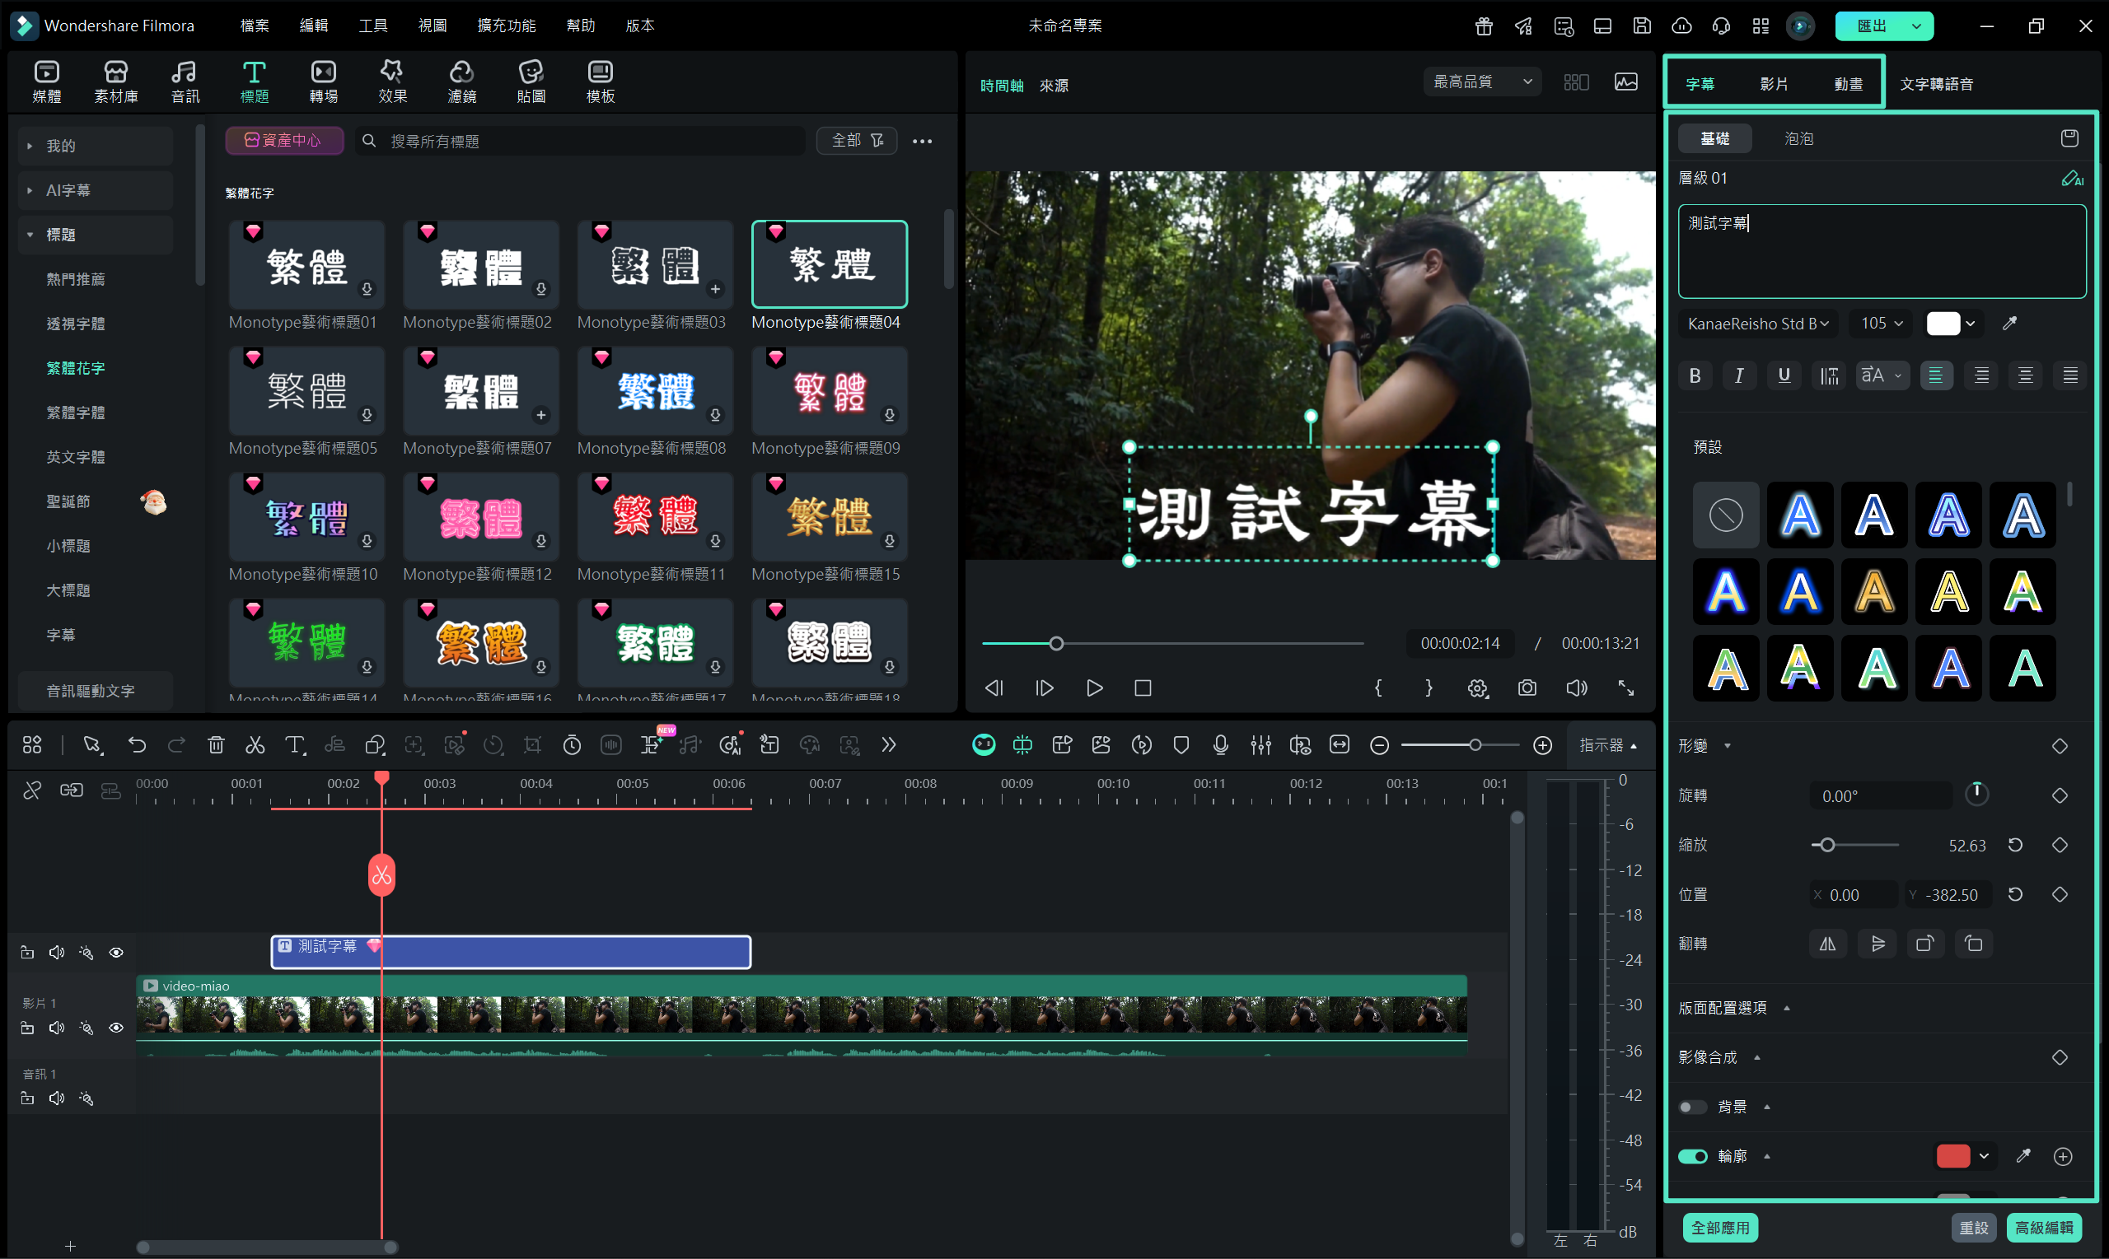Screen dimensions: 2109x1259
Task: Click the audio mixer icon in timeline toolbar
Action: pyautogui.click(x=1260, y=745)
